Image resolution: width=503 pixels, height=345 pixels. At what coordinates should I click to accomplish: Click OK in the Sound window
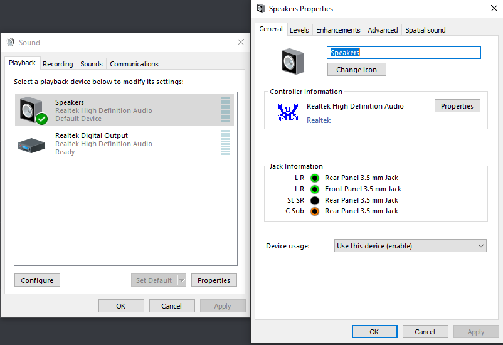pos(121,306)
